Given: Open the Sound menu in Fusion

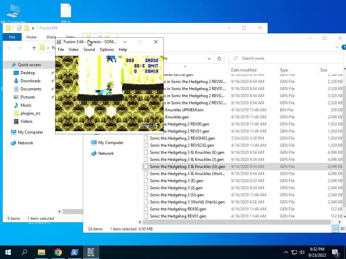Looking at the screenshot, I should point(89,50).
